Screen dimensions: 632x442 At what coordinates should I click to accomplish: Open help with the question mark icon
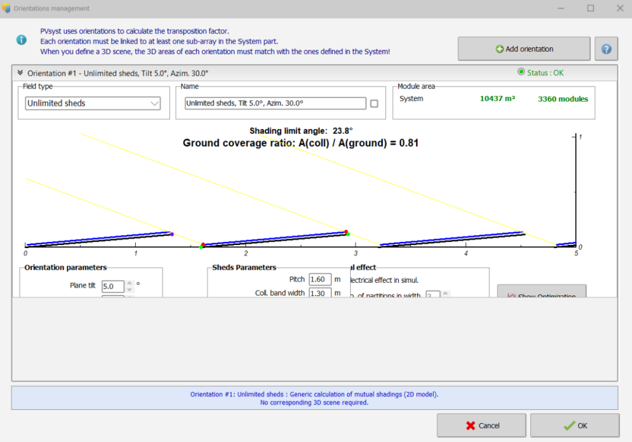pyautogui.click(x=606, y=49)
